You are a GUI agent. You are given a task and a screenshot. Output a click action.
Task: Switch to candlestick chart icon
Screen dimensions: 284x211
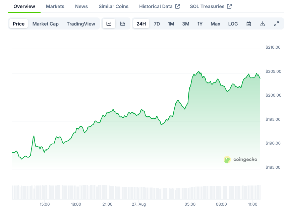123,24
